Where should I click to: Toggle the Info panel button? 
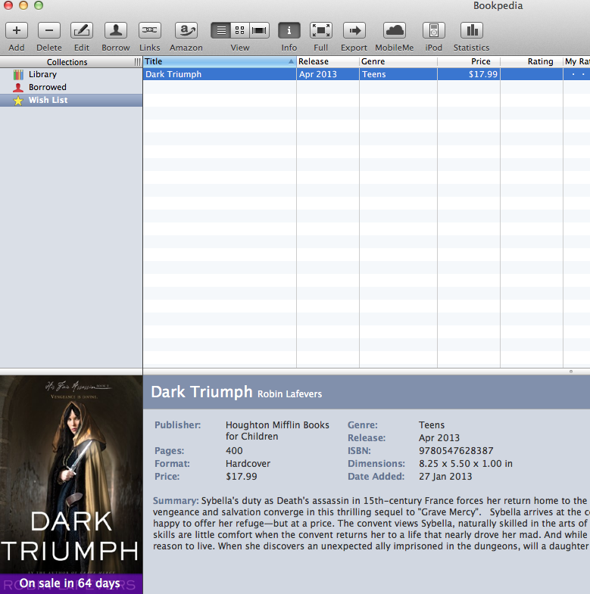click(289, 31)
